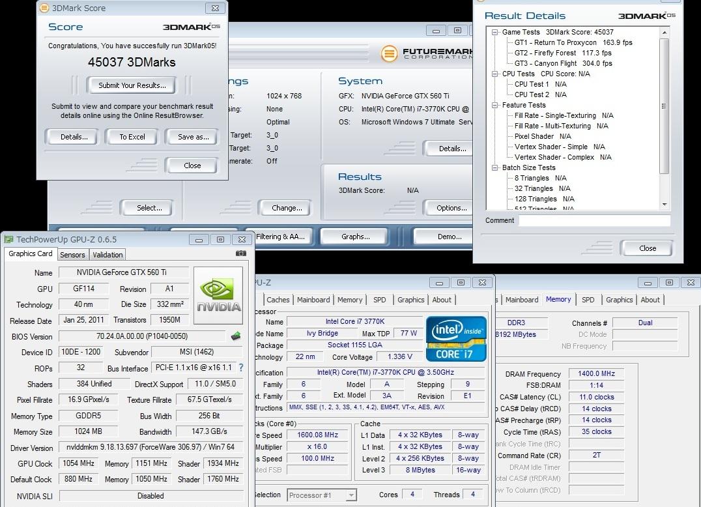Image resolution: width=701 pixels, height=507 pixels.
Task: Click the 45037 3DMarks score text
Action: click(132, 62)
